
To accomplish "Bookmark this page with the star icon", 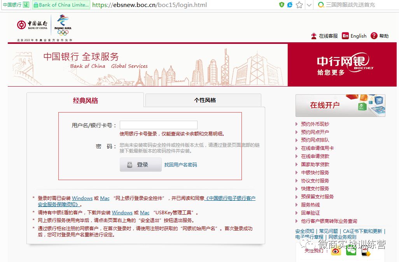I will point(299,5).
